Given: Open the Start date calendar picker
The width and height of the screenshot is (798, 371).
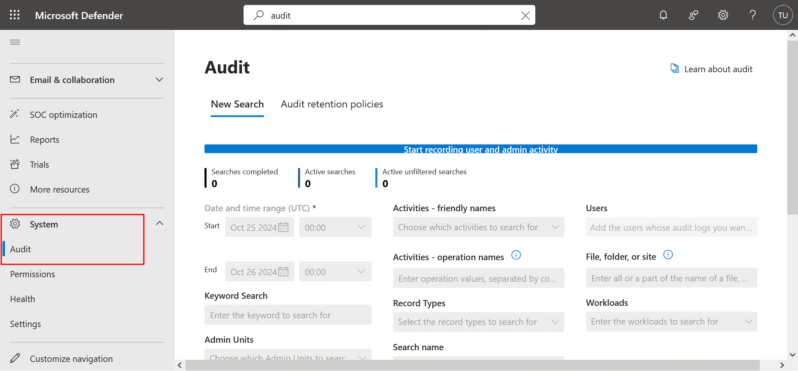Looking at the screenshot, I should coord(283,227).
